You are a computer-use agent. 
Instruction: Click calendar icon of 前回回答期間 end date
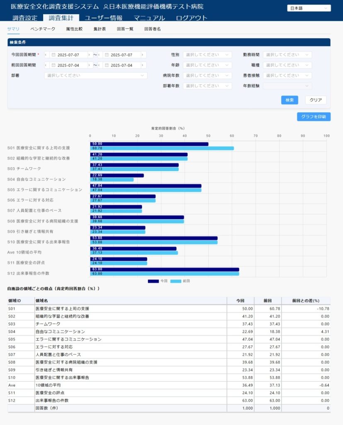pyautogui.click(x=107, y=65)
